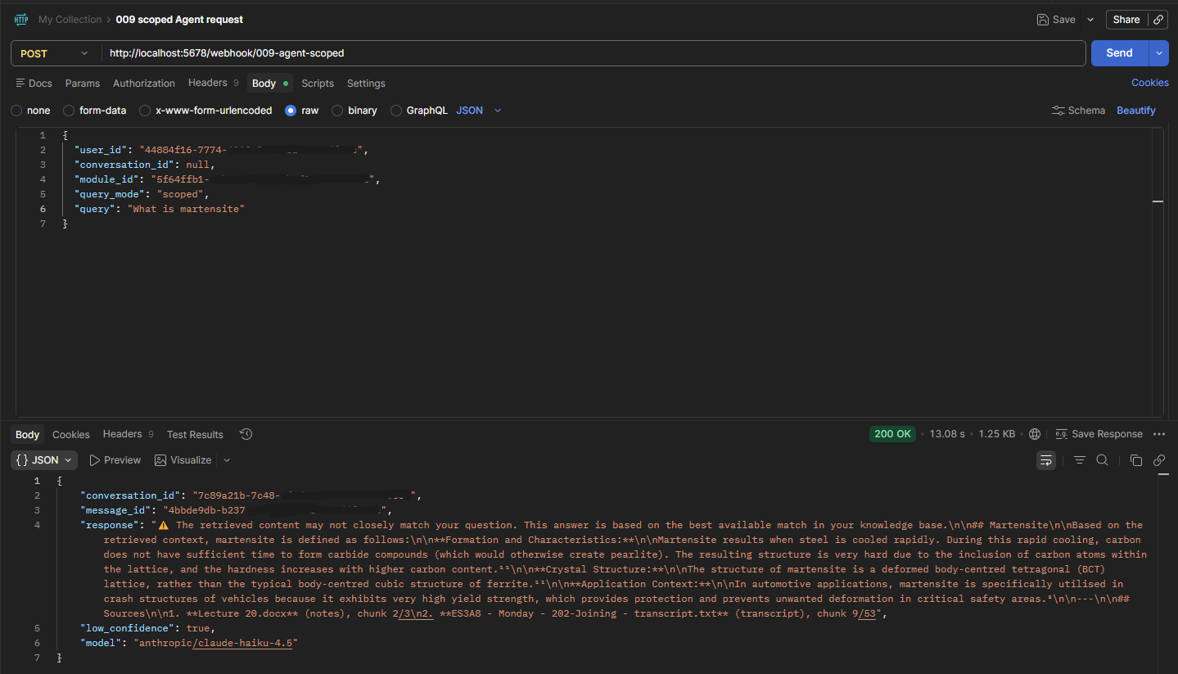Click the filter response icon
The height and width of the screenshot is (674, 1178).
click(x=1080, y=460)
